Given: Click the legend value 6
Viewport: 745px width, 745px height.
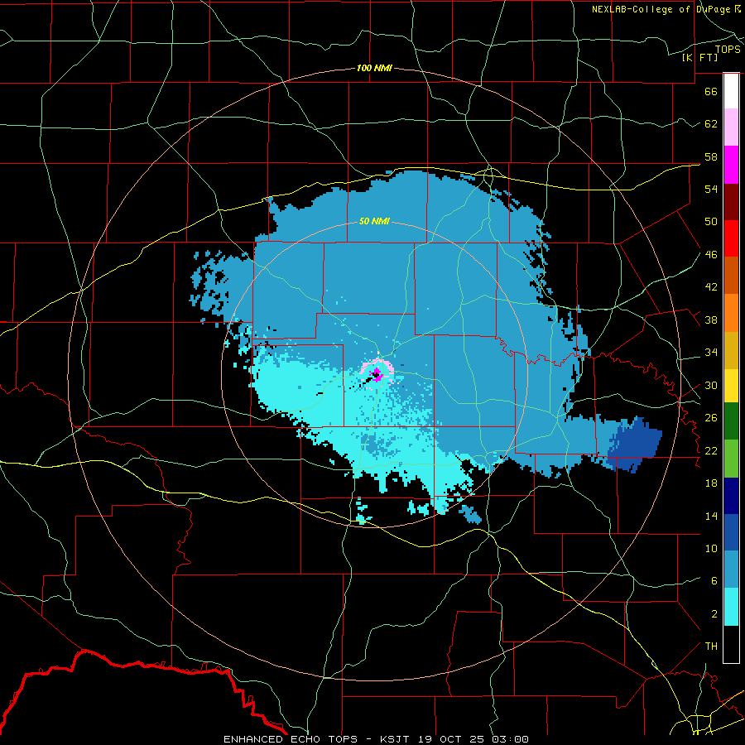Looking at the screenshot, I should pyautogui.click(x=714, y=580).
